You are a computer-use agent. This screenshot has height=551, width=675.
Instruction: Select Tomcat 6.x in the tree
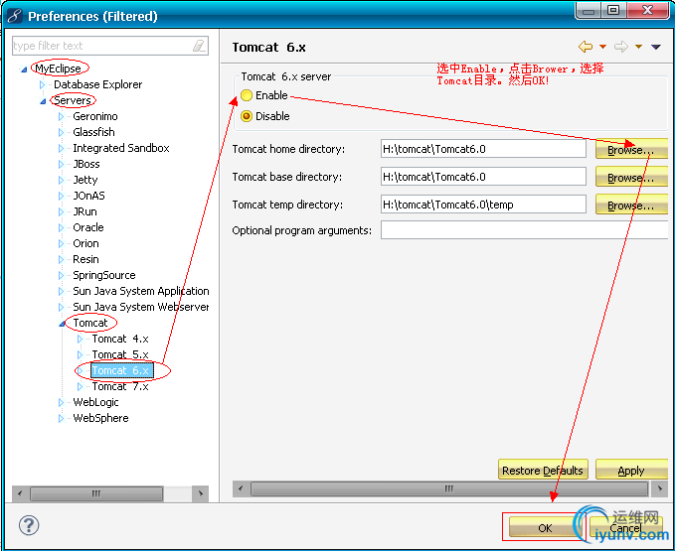point(122,371)
